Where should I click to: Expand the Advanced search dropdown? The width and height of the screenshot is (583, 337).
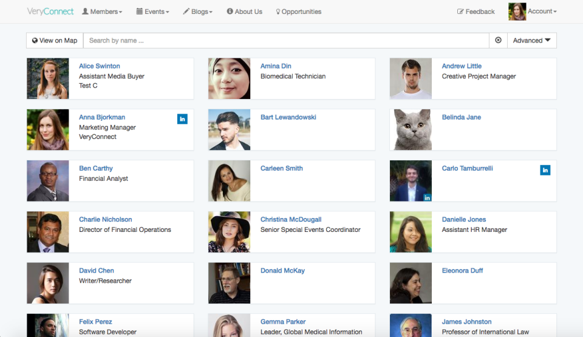[531, 41]
